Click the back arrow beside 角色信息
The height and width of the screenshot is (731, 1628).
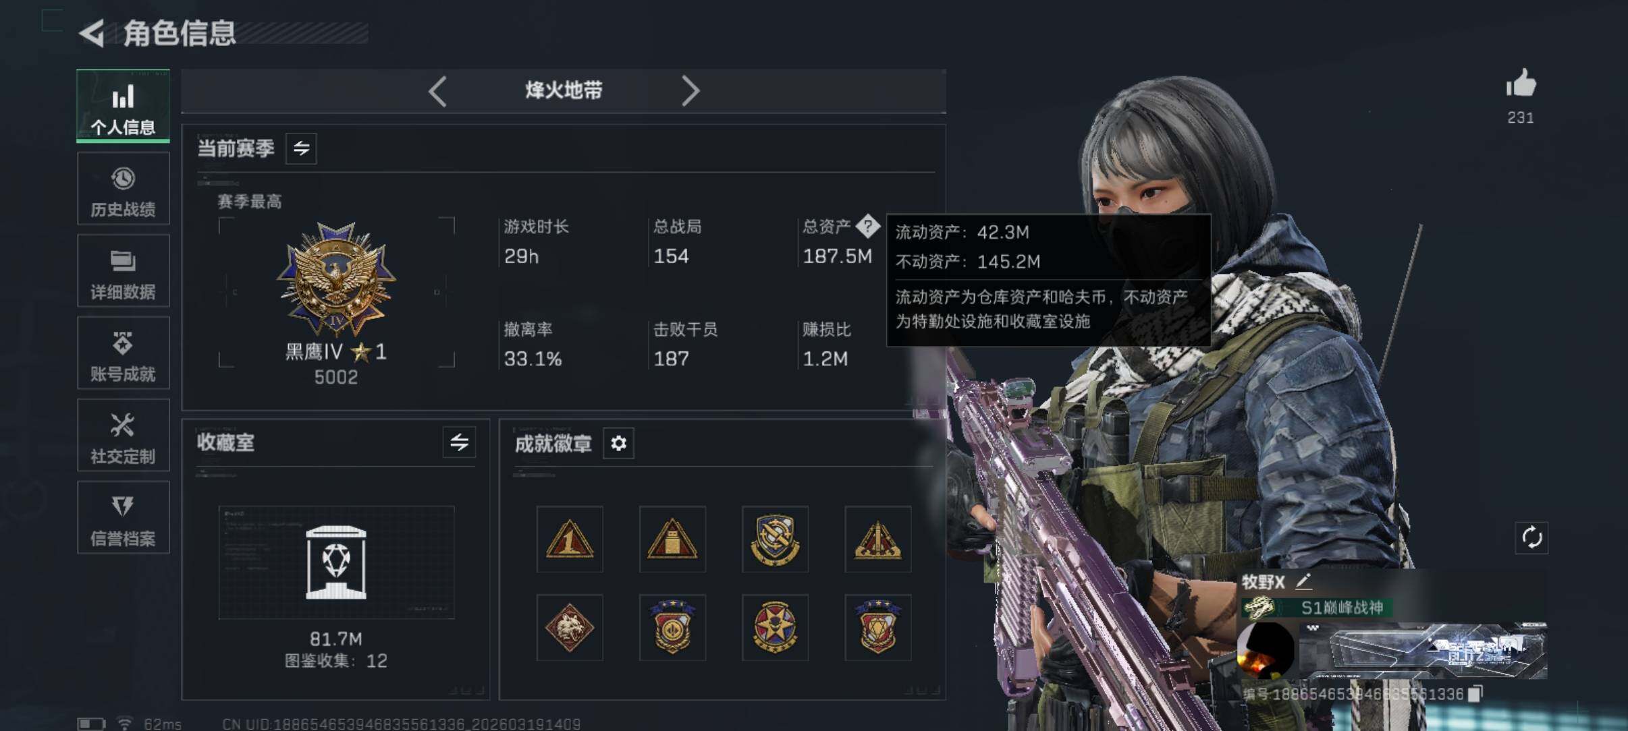(92, 33)
